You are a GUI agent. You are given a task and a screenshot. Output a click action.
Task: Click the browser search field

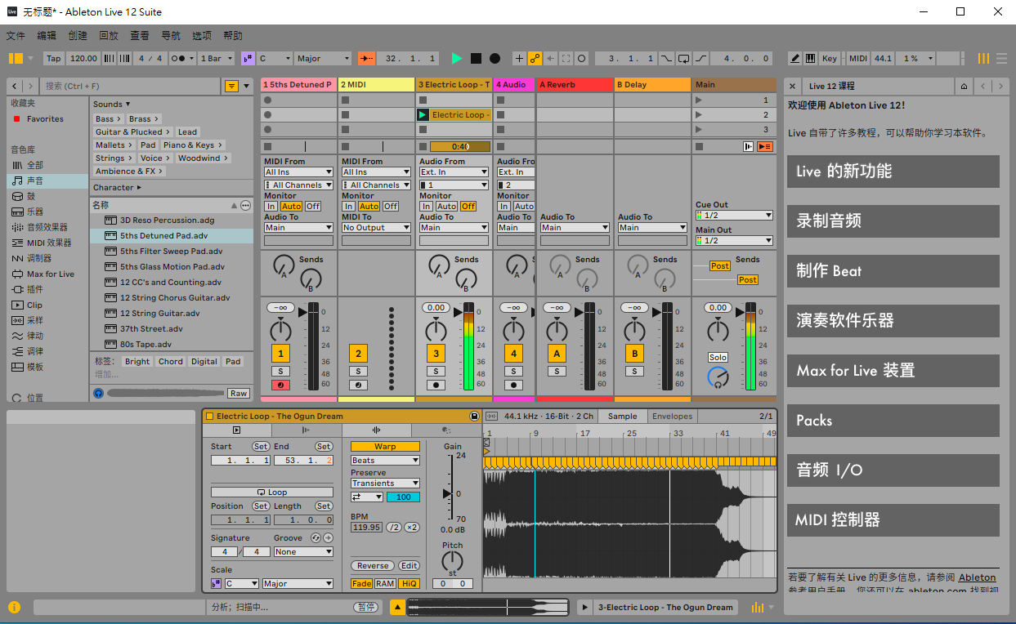pyautogui.click(x=131, y=86)
